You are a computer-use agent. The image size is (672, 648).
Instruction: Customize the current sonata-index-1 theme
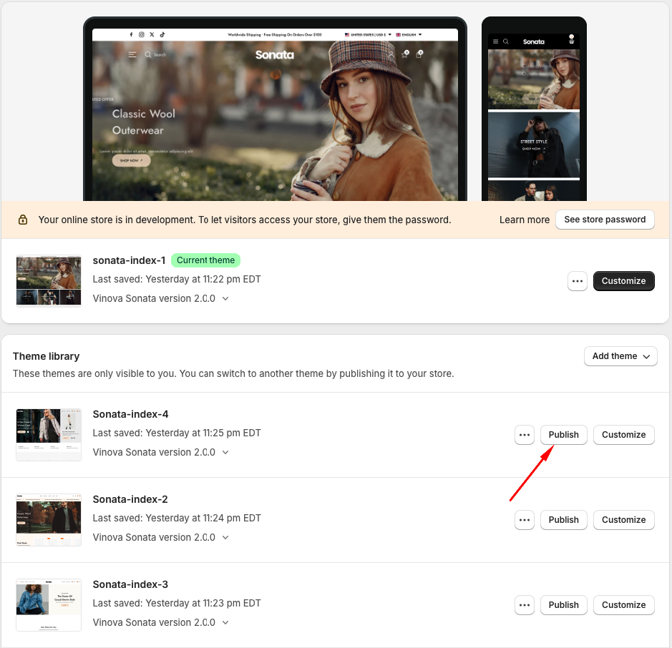click(623, 281)
